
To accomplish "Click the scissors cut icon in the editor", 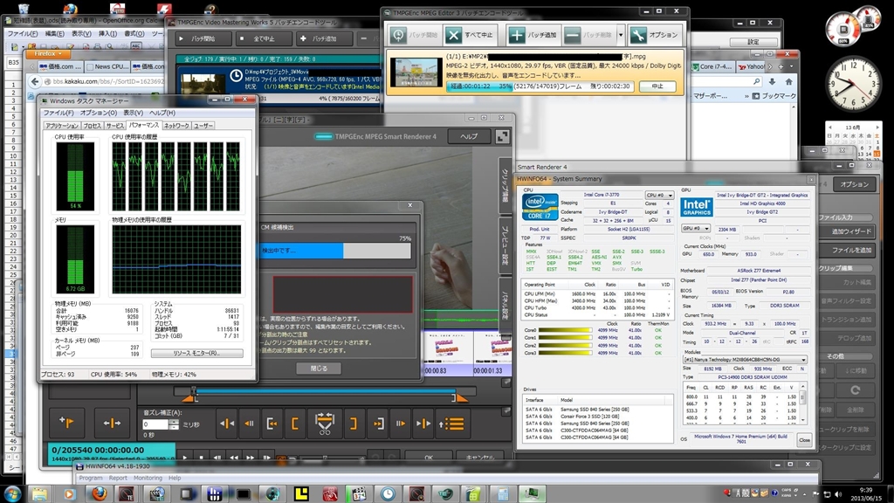I will pyautogui.click(x=324, y=424).
